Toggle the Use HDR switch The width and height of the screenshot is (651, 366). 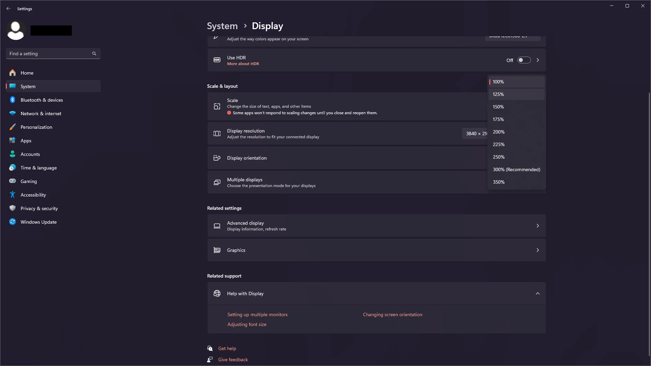pos(524,60)
